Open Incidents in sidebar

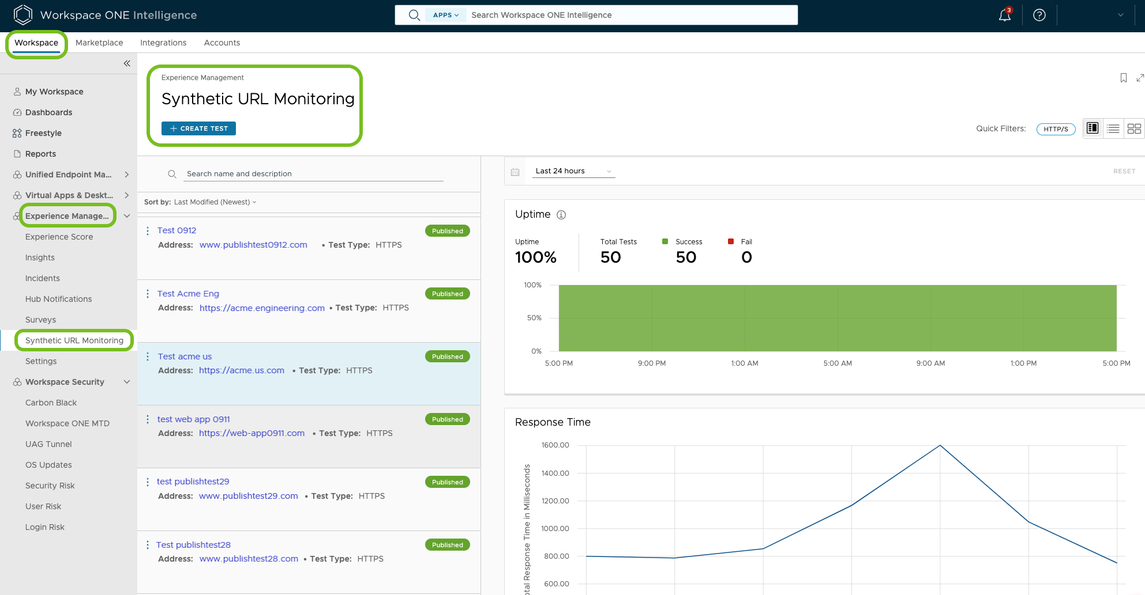tap(42, 278)
